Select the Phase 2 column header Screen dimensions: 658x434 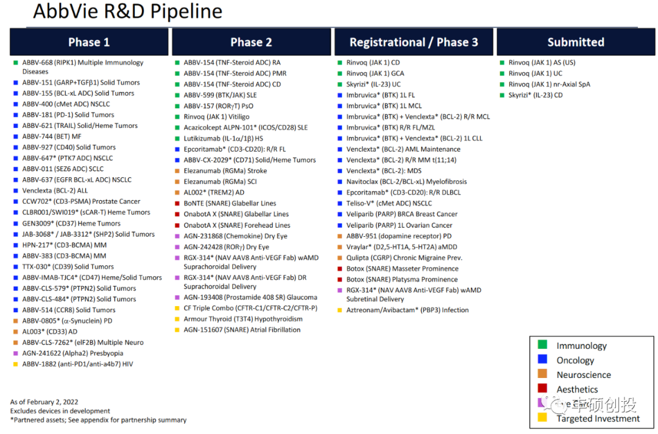tap(251, 42)
